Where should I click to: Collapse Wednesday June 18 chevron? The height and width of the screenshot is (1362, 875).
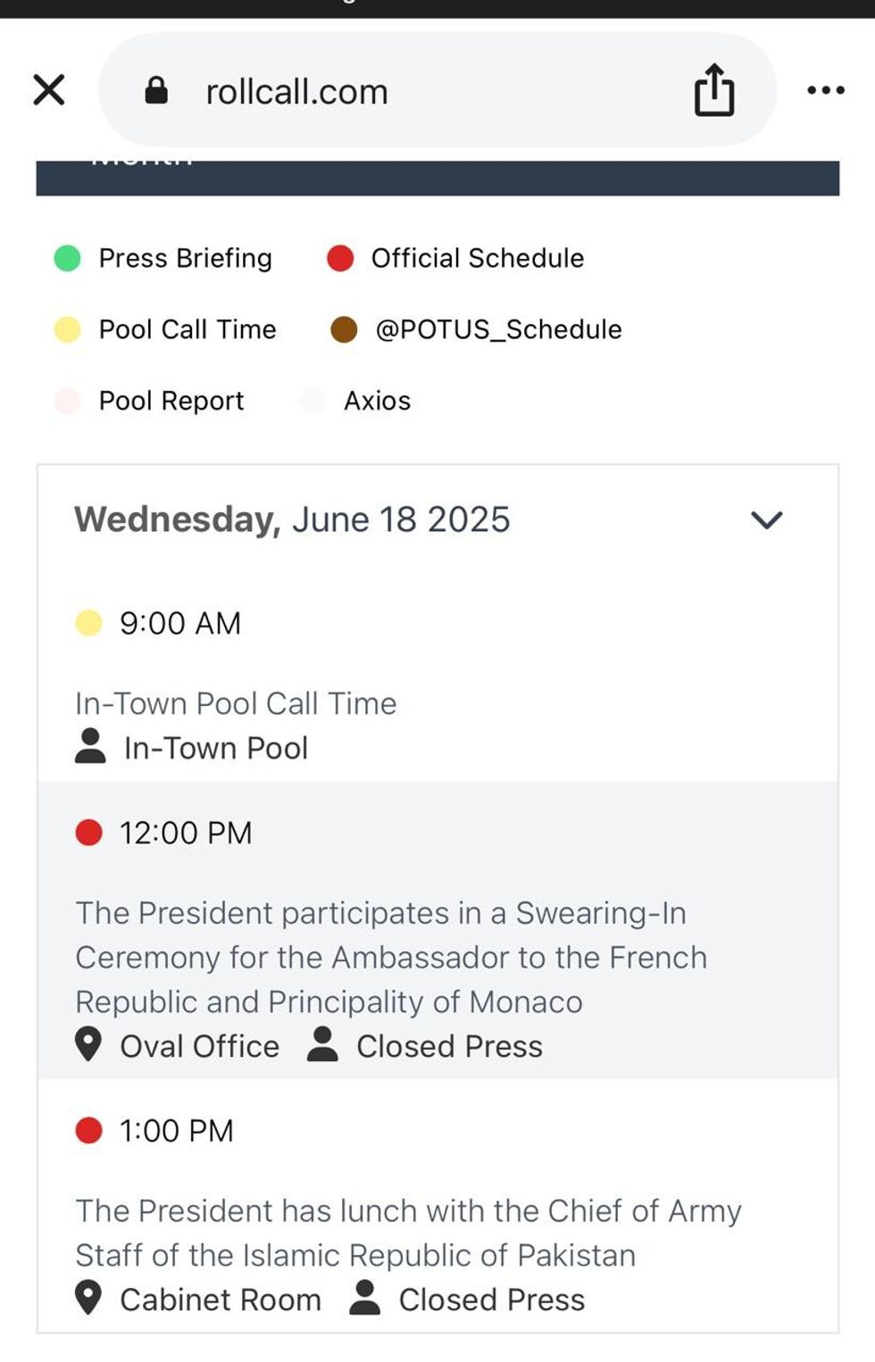(x=766, y=519)
